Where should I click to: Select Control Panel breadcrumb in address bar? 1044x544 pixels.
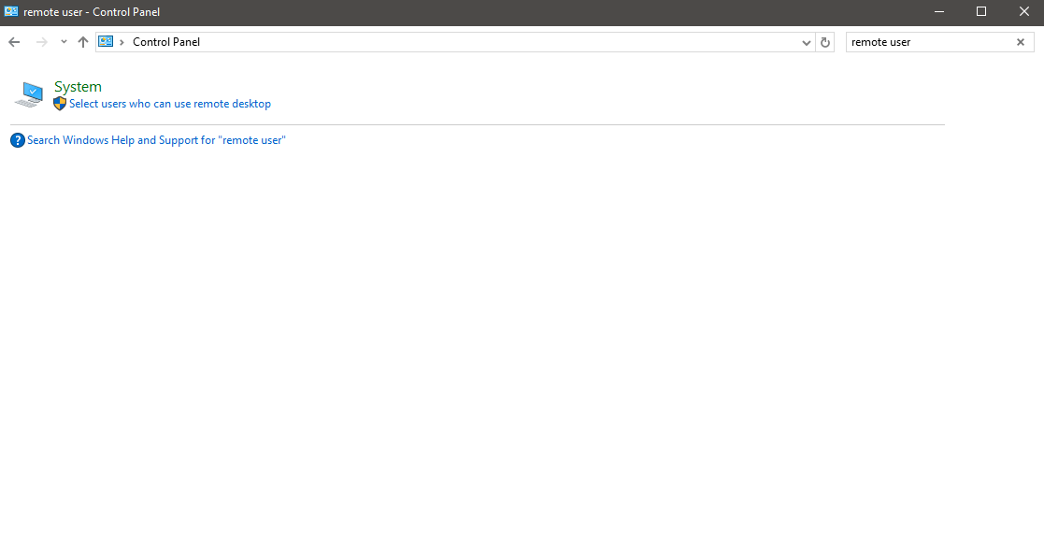[x=166, y=42]
